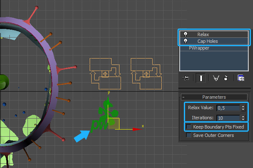Viewport: 253px width, 168px height.
Task: Enable Save Outer Corners checkbox
Action: (x=189, y=135)
